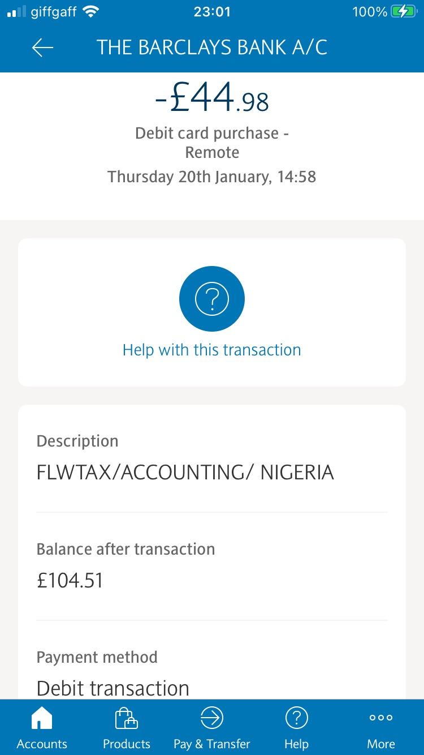Tap the Help question mark icon in bottom bar
This screenshot has width=424, height=755.
(296, 718)
